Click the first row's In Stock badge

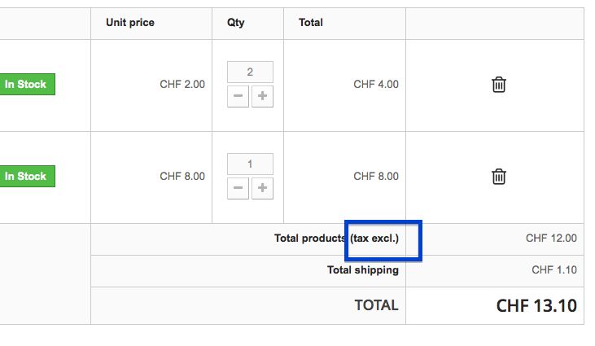(26, 85)
